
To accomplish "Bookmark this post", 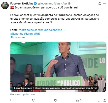I will [x=99, y=100].
